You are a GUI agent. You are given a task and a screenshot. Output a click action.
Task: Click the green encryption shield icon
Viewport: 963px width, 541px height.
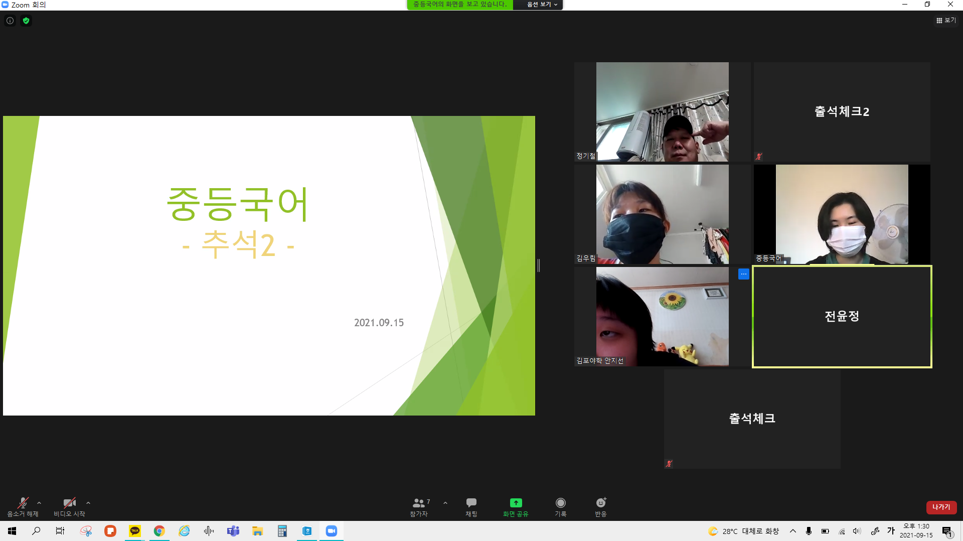tap(26, 21)
